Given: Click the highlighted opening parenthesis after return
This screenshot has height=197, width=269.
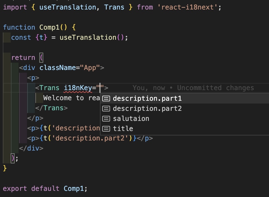Looking at the screenshot, I should pyautogui.click(x=41, y=57).
